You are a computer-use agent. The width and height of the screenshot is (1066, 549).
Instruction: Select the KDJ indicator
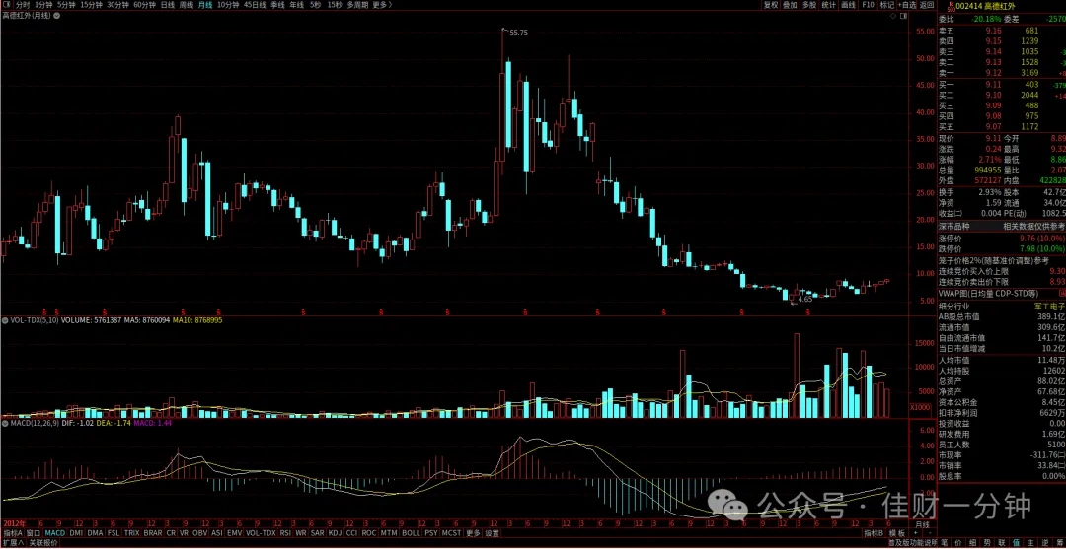coord(336,533)
